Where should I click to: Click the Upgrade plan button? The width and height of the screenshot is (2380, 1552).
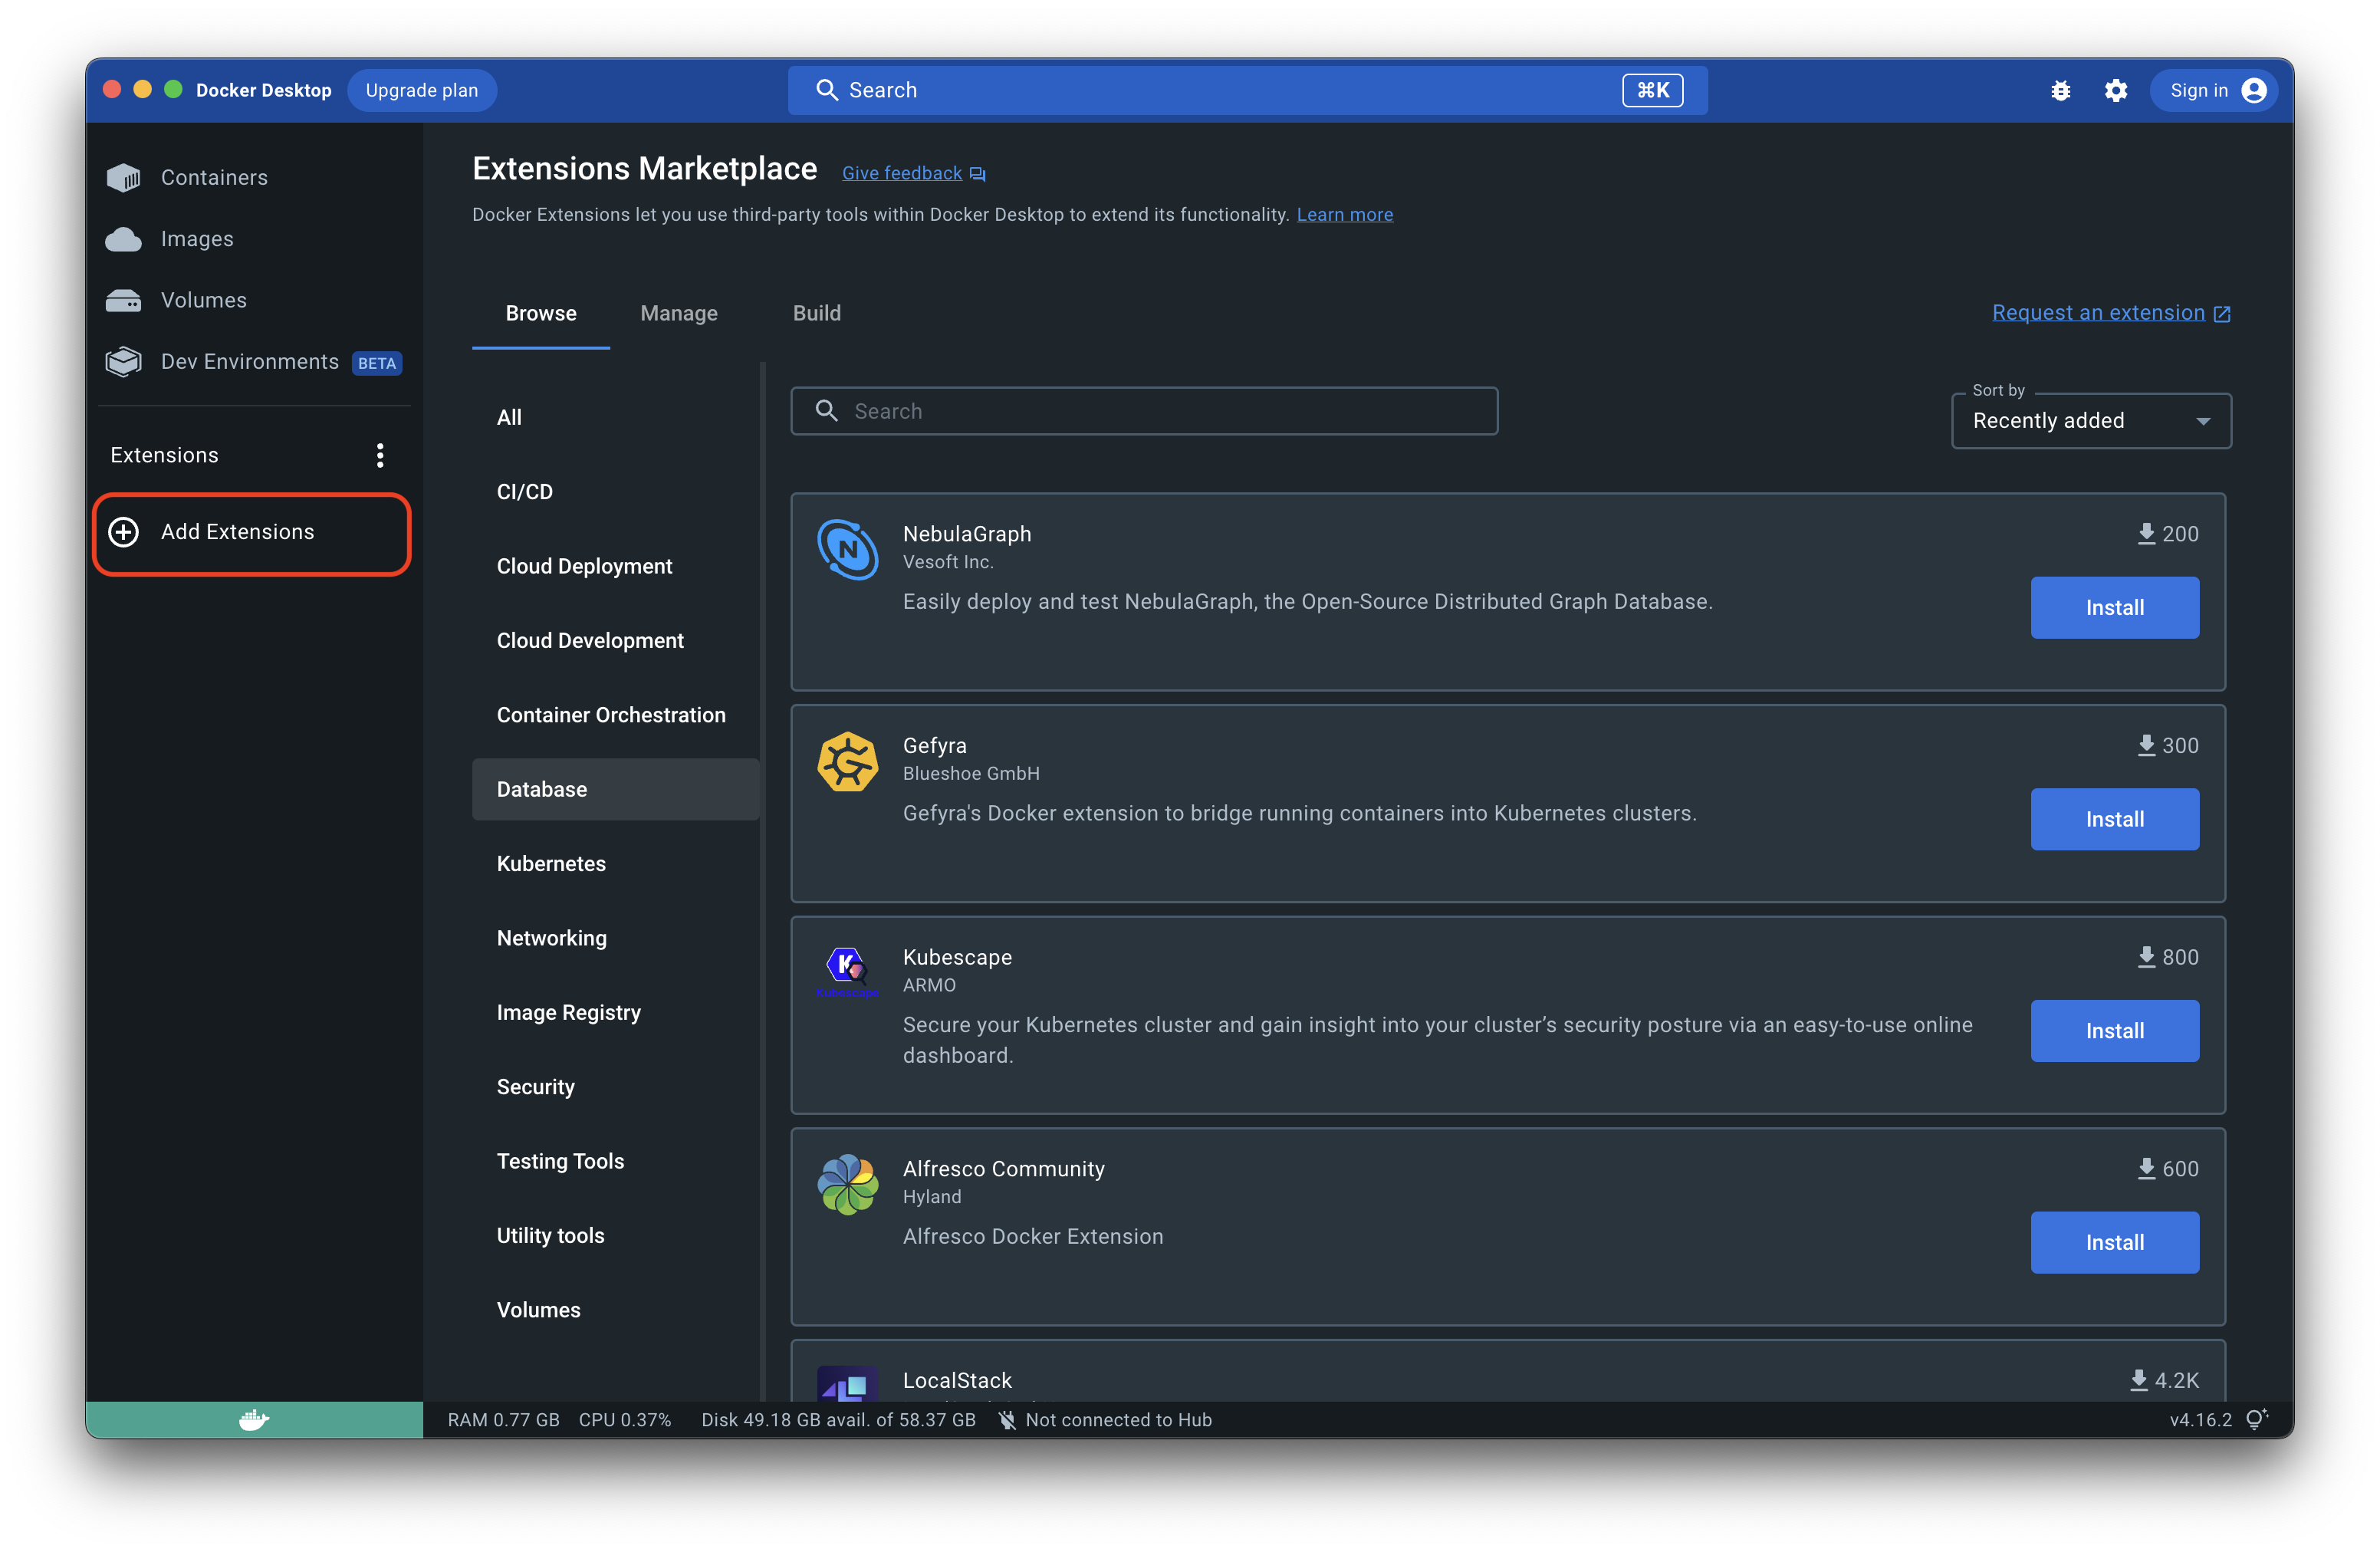[x=421, y=91]
